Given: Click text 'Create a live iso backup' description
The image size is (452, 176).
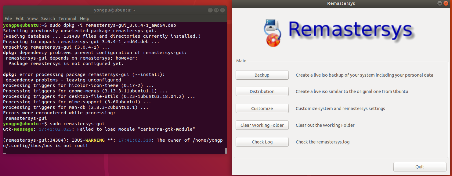Looking at the screenshot, I should click(364, 75).
